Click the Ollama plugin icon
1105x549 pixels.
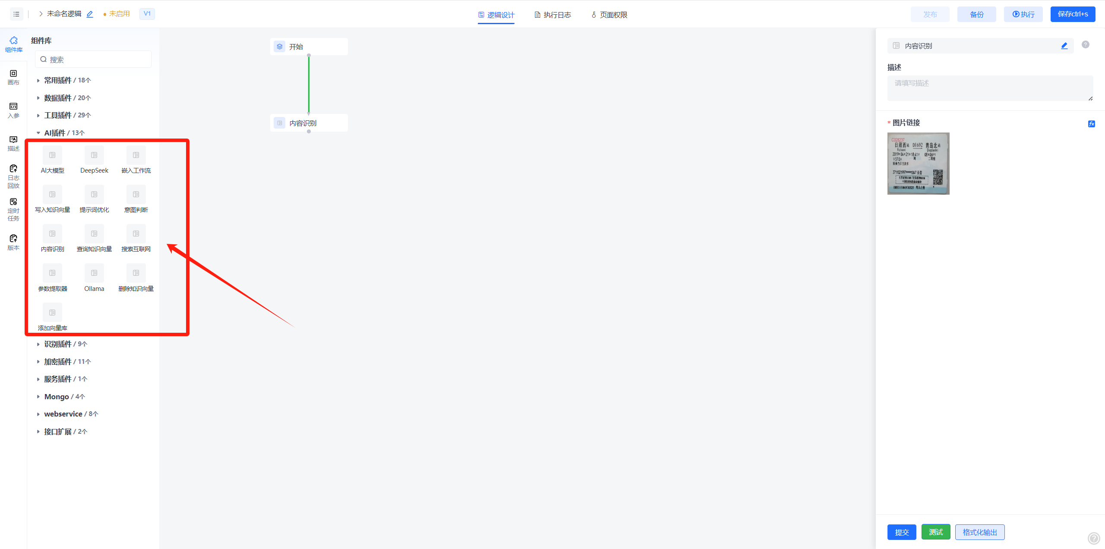[94, 273]
